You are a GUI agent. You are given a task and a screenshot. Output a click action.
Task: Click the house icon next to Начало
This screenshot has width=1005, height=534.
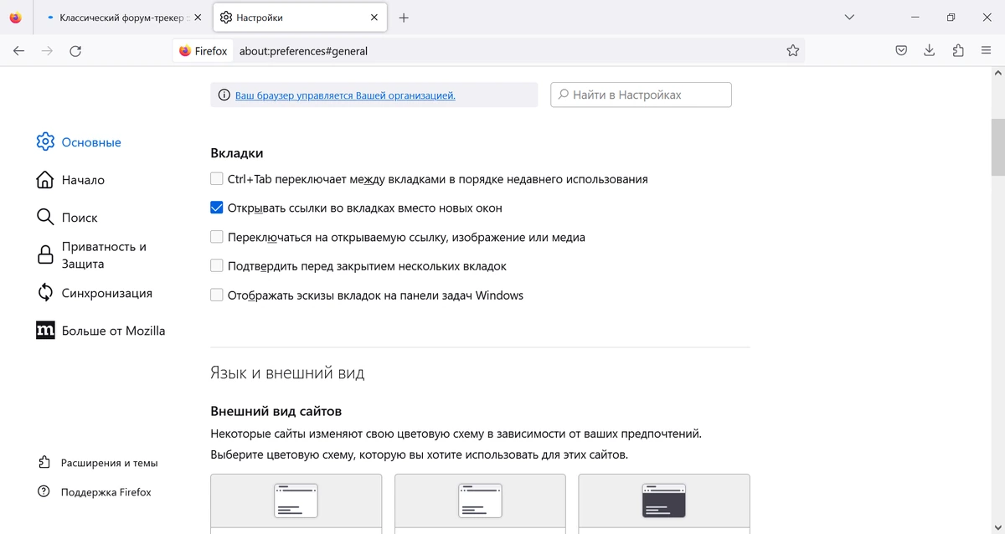click(45, 180)
